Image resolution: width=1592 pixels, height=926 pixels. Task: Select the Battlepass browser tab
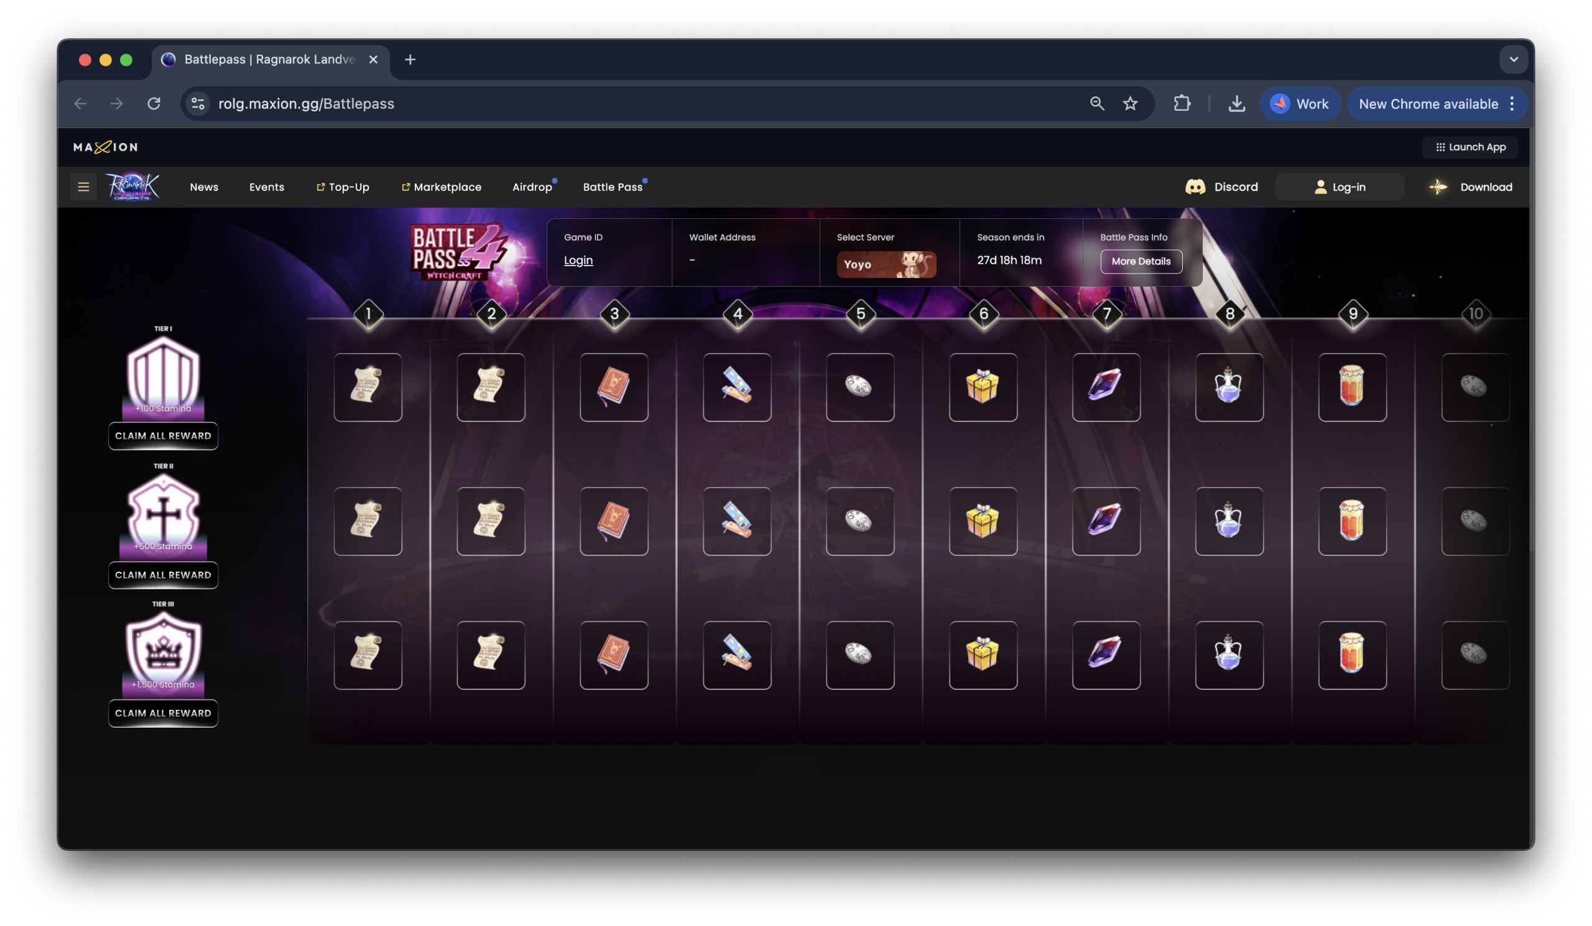(x=270, y=59)
